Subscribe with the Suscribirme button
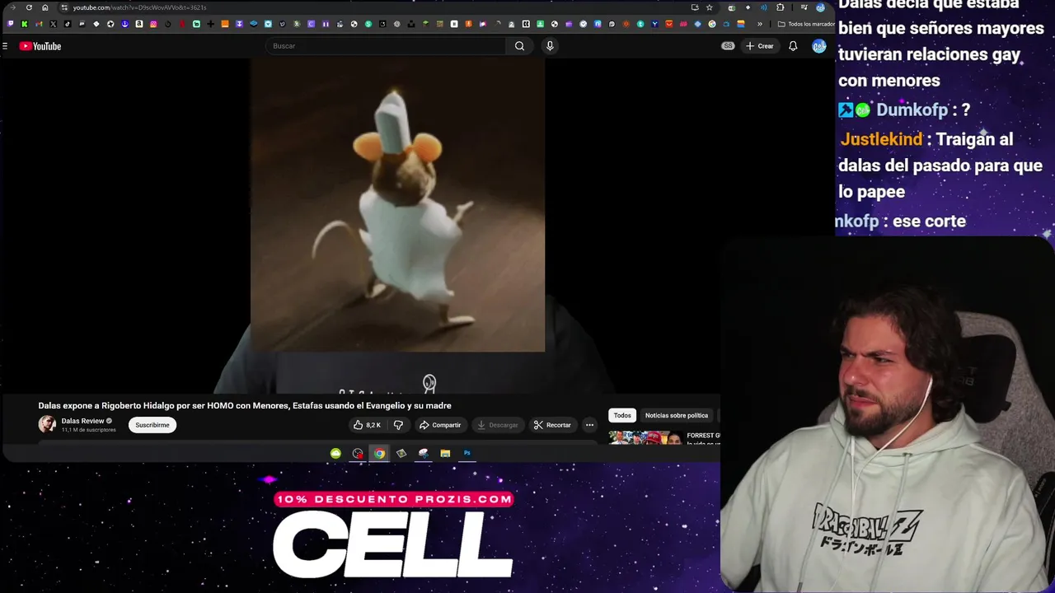This screenshot has width=1055, height=593. point(152,425)
